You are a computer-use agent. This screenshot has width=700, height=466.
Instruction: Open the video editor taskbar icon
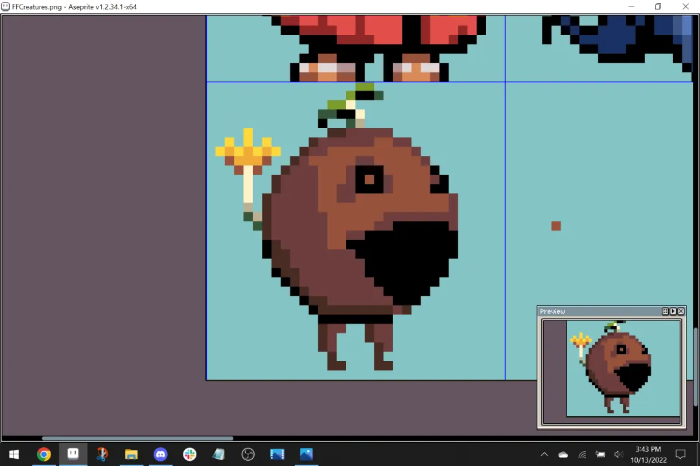point(277,454)
